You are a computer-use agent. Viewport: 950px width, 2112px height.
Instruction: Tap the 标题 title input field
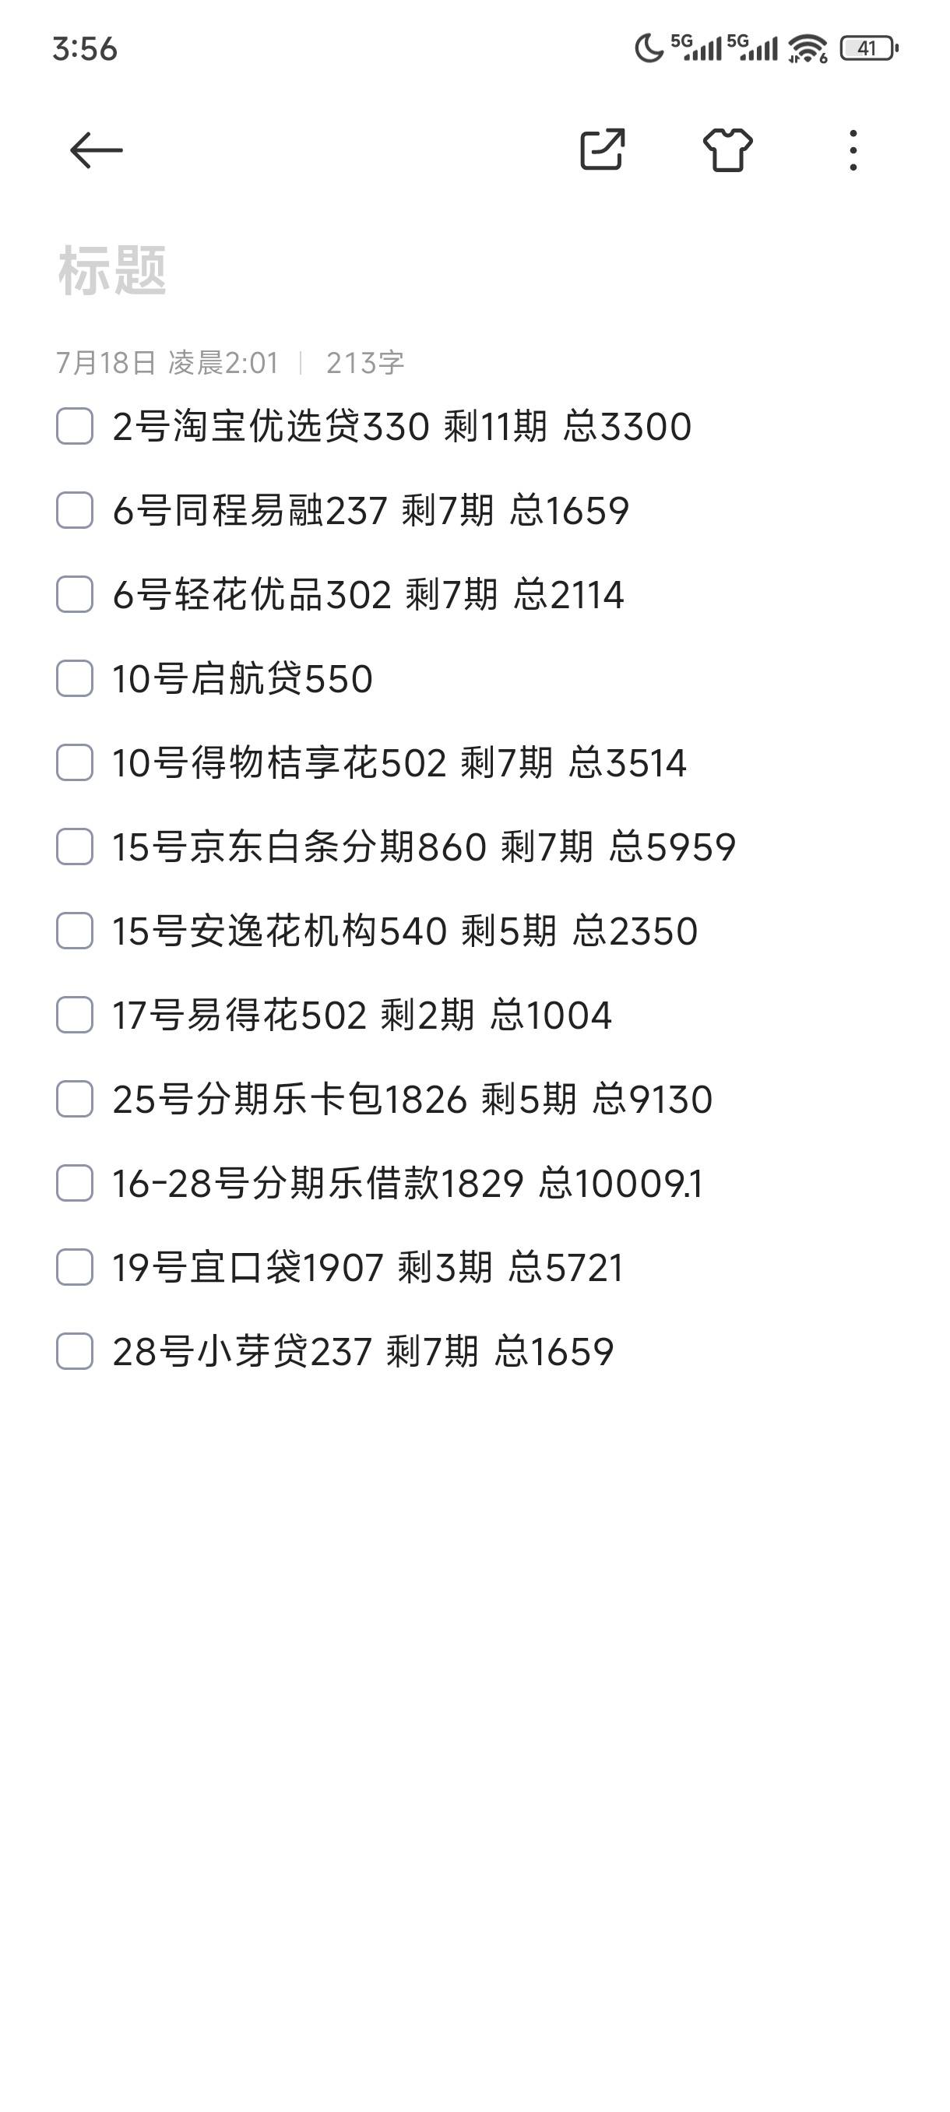(x=474, y=269)
